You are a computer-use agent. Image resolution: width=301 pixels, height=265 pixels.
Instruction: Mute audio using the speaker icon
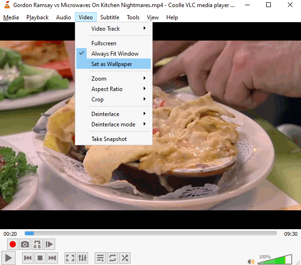coord(251,261)
